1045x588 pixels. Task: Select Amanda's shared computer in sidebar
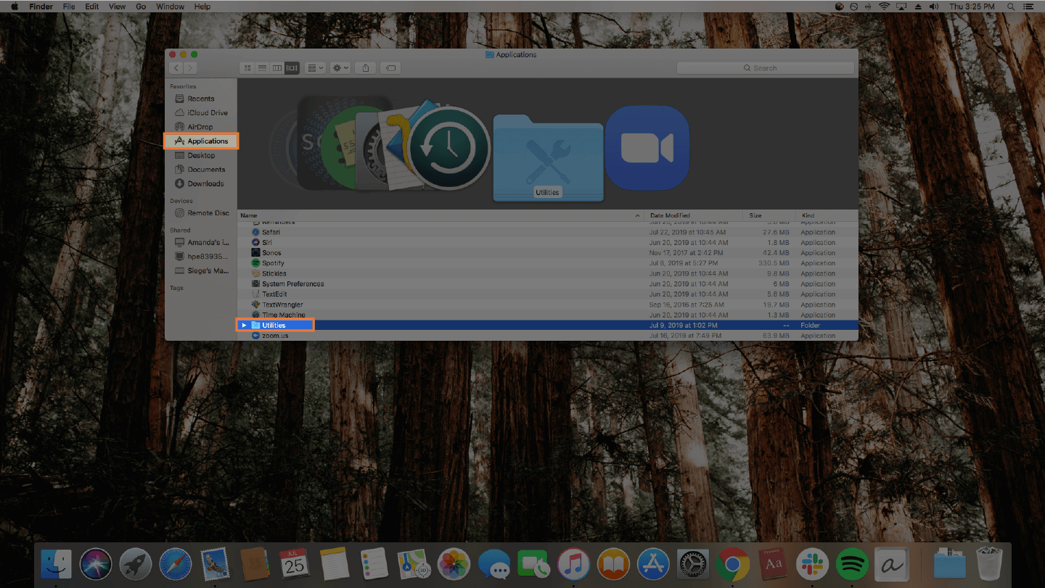tap(202, 242)
